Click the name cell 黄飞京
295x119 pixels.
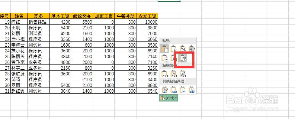pyautogui.click(x=19, y=62)
